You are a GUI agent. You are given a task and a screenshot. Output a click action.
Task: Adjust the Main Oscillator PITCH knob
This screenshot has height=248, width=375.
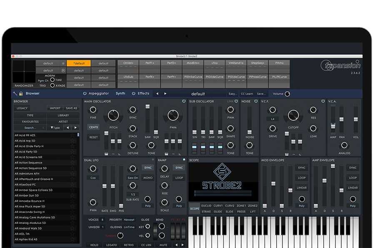point(113,115)
